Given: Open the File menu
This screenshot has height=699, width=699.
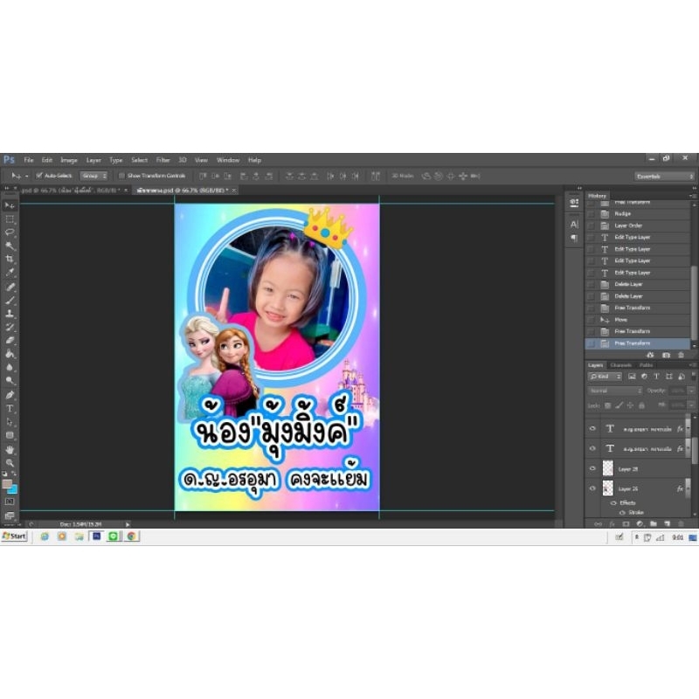Looking at the screenshot, I should [29, 160].
